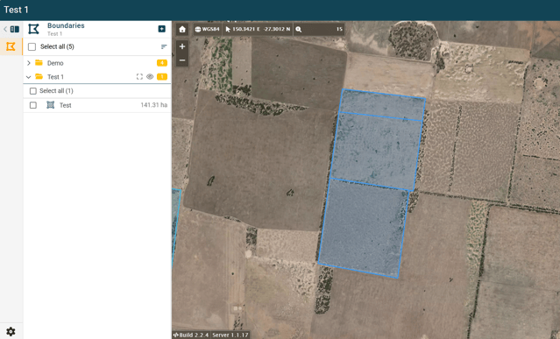Screen dimensions: 560x339
Task: Tick the Select all (1) checkbox
Action: [x=32, y=91]
